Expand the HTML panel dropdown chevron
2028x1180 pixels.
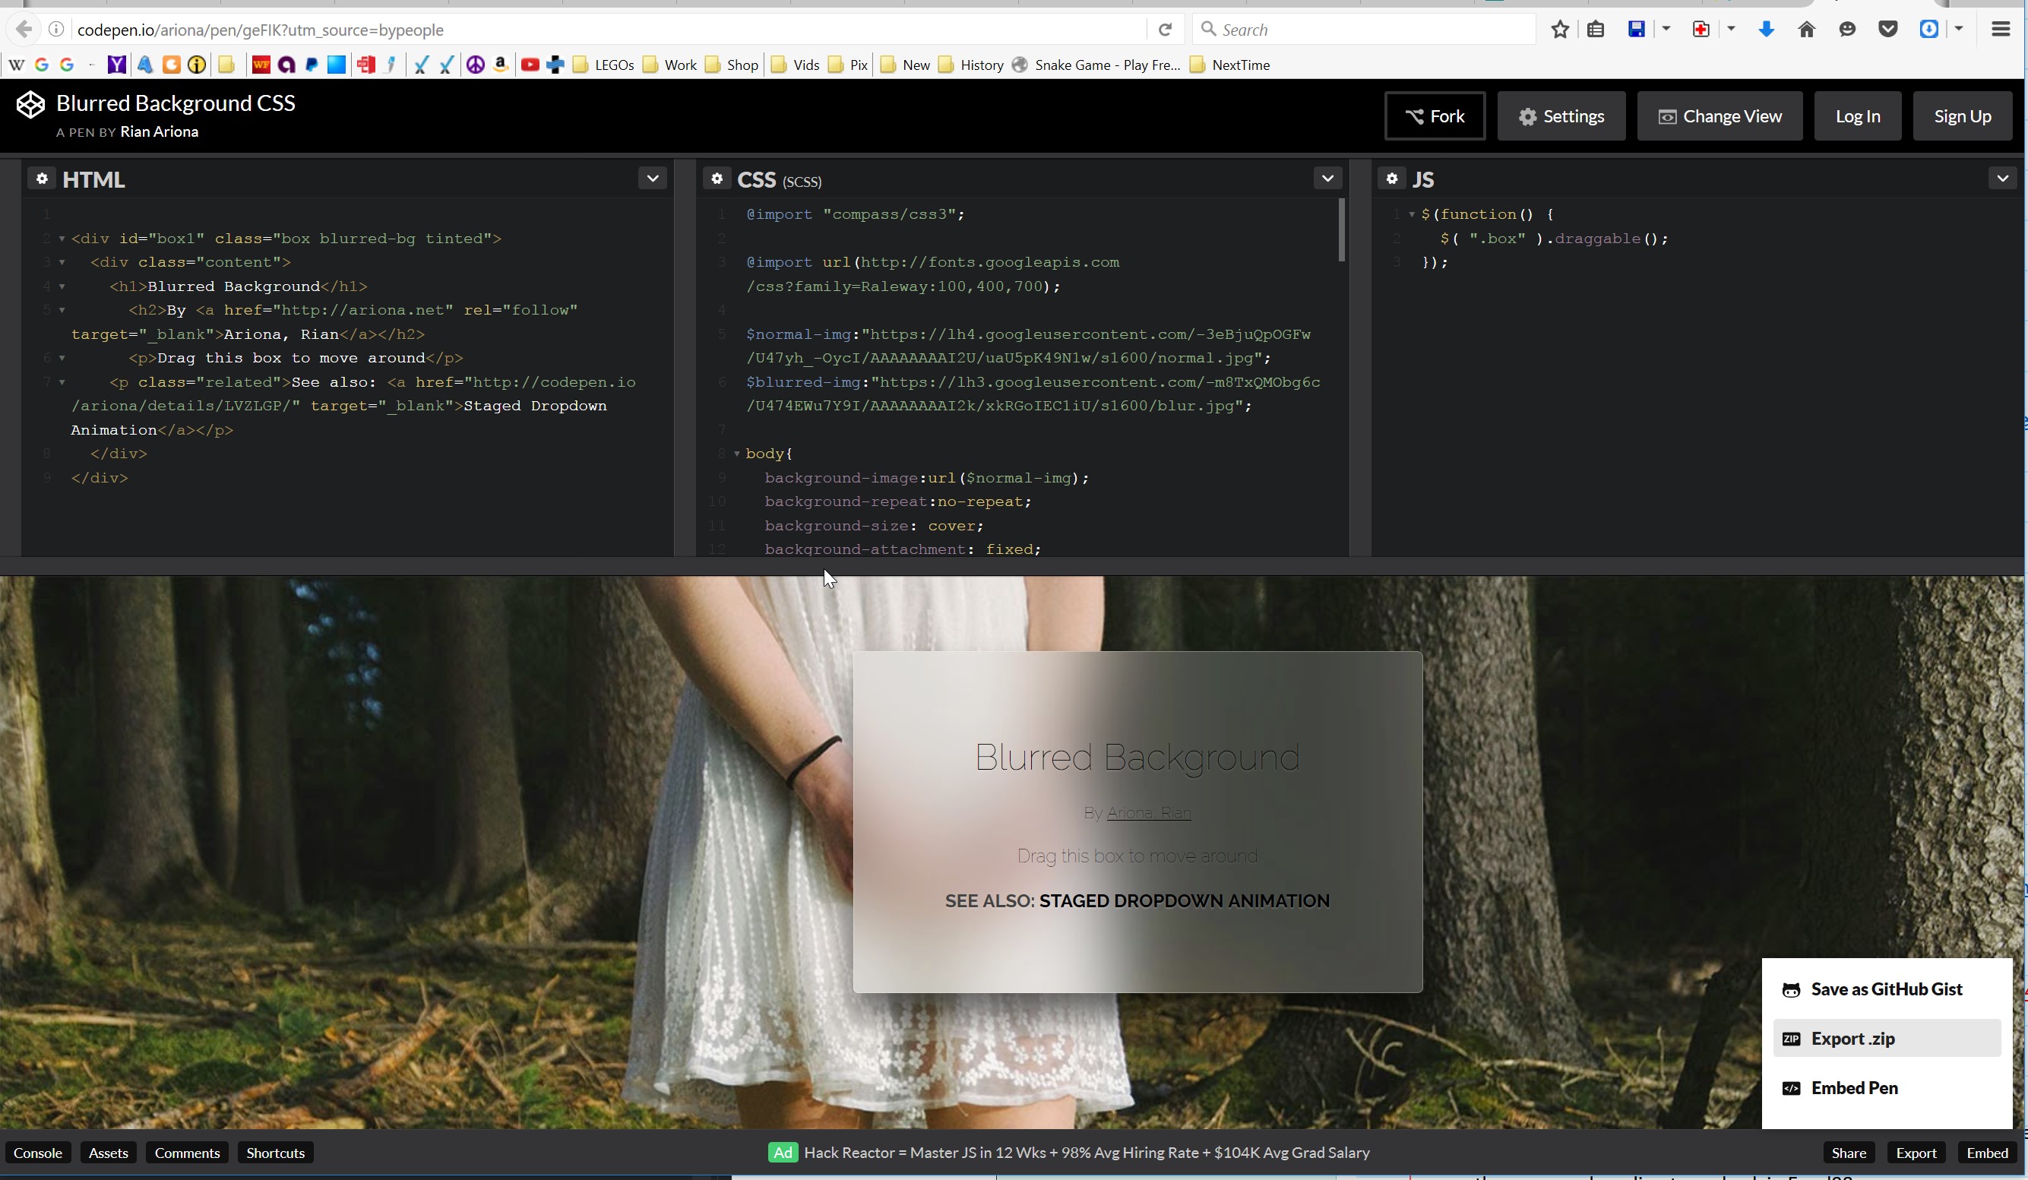[653, 178]
